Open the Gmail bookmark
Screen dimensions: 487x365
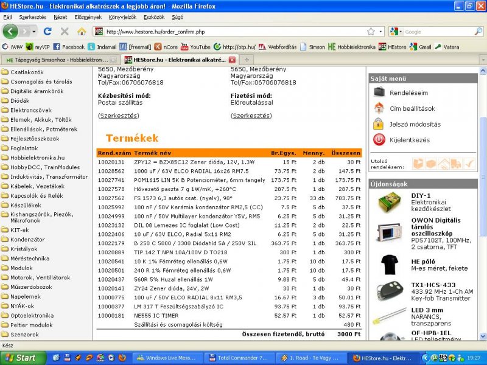click(421, 47)
